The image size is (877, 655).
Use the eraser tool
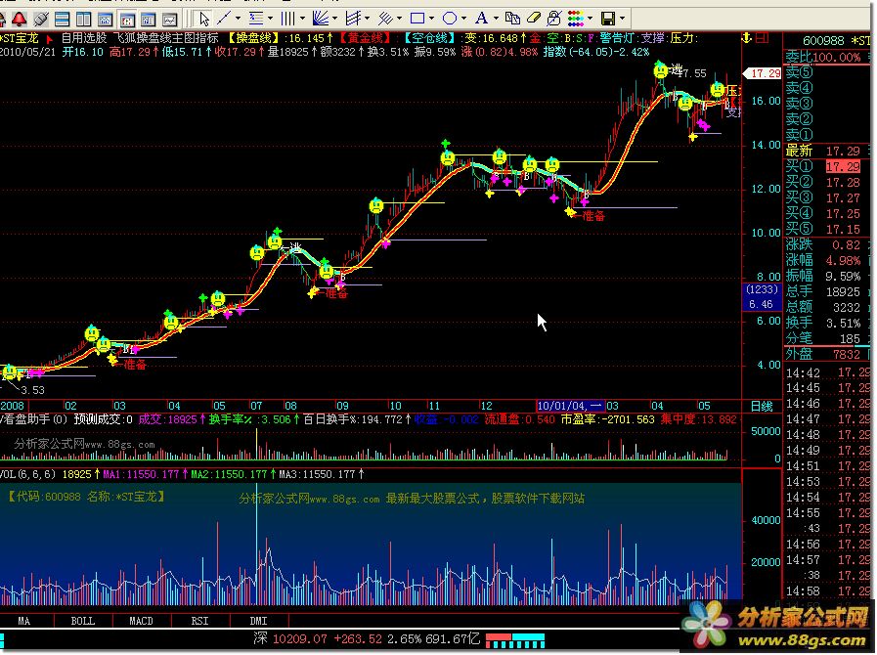tap(533, 19)
